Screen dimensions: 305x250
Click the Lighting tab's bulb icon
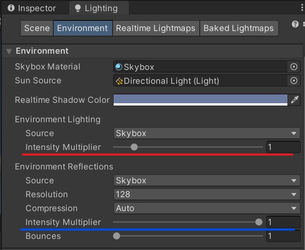click(x=78, y=8)
